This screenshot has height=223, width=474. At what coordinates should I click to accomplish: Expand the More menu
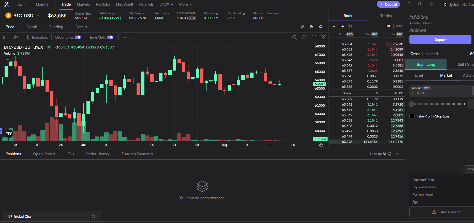[186, 4]
